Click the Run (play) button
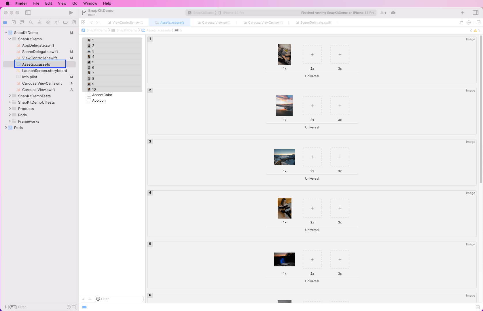The image size is (483, 311). (71, 13)
